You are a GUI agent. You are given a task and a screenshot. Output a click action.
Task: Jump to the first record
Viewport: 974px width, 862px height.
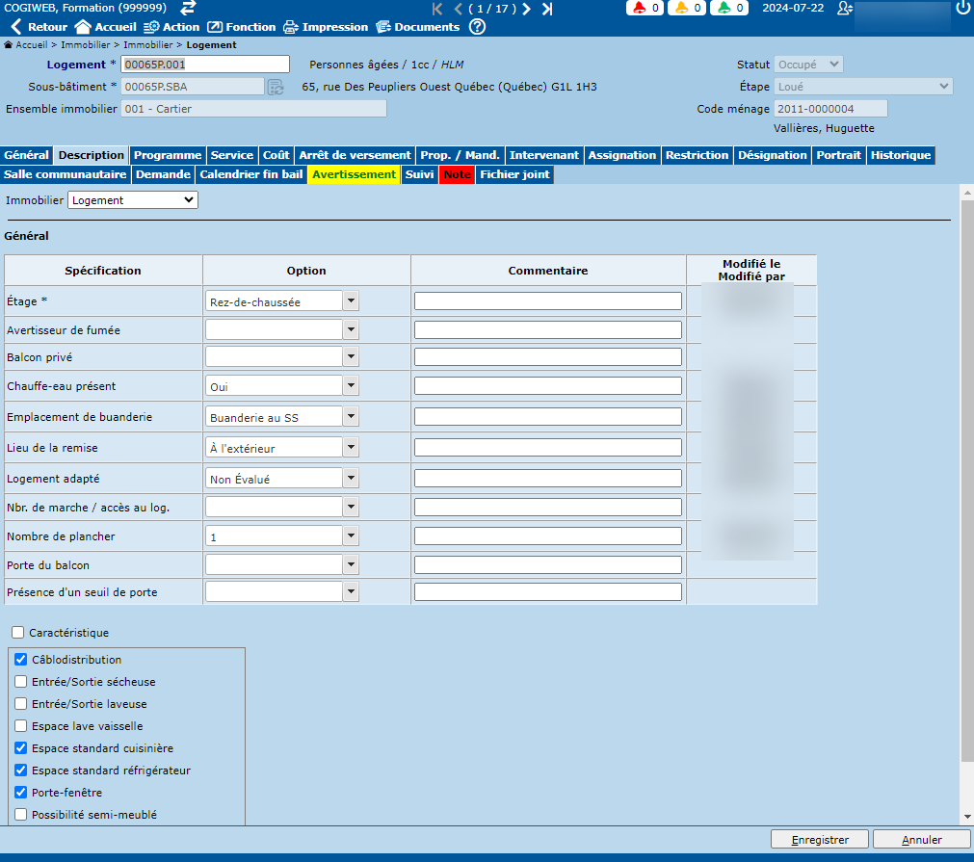pos(438,9)
